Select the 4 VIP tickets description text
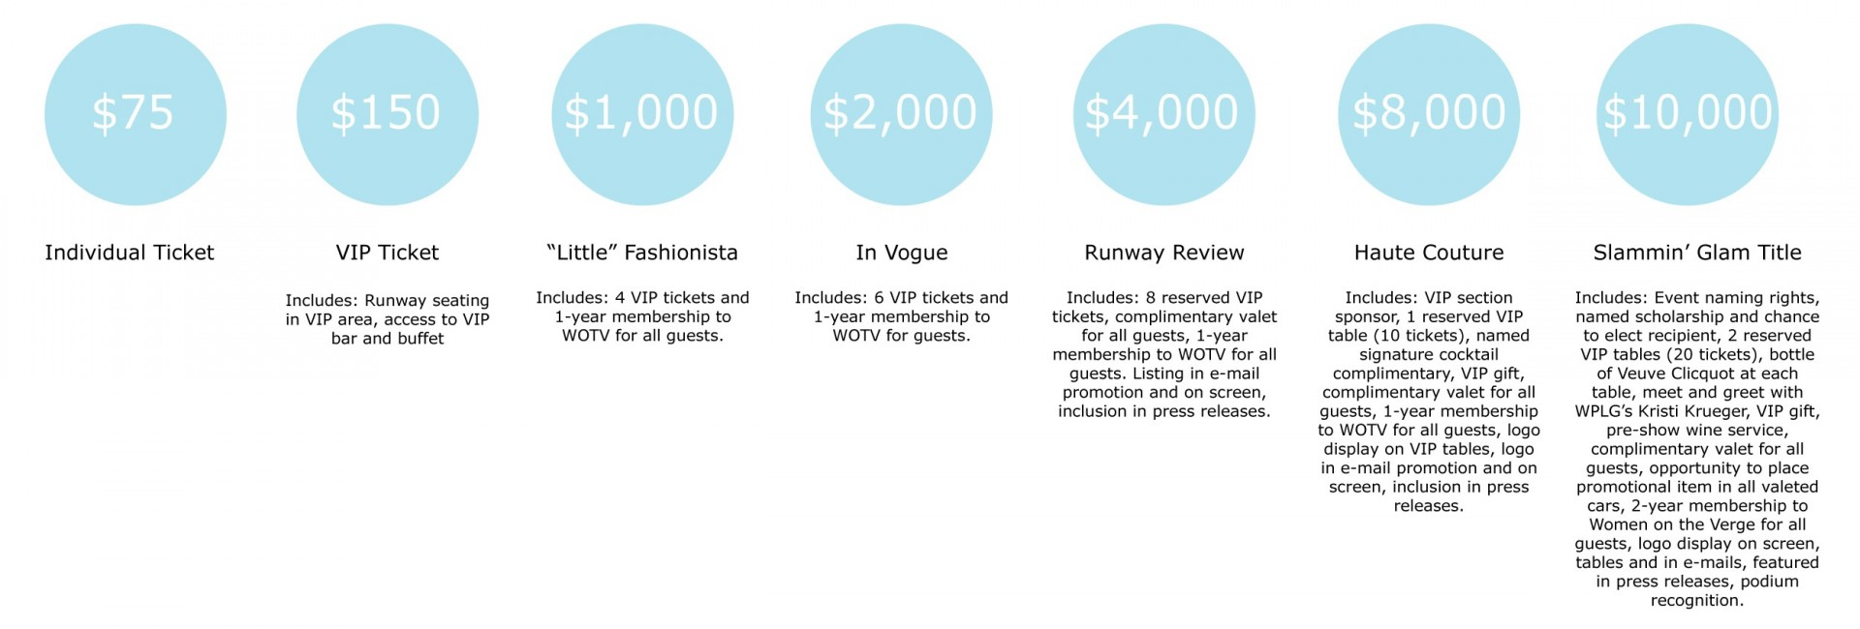Image resolution: width=1860 pixels, height=629 pixels. [642, 316]
